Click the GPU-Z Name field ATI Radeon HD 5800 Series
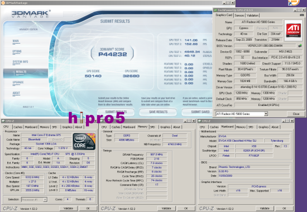 click(258, 22)
